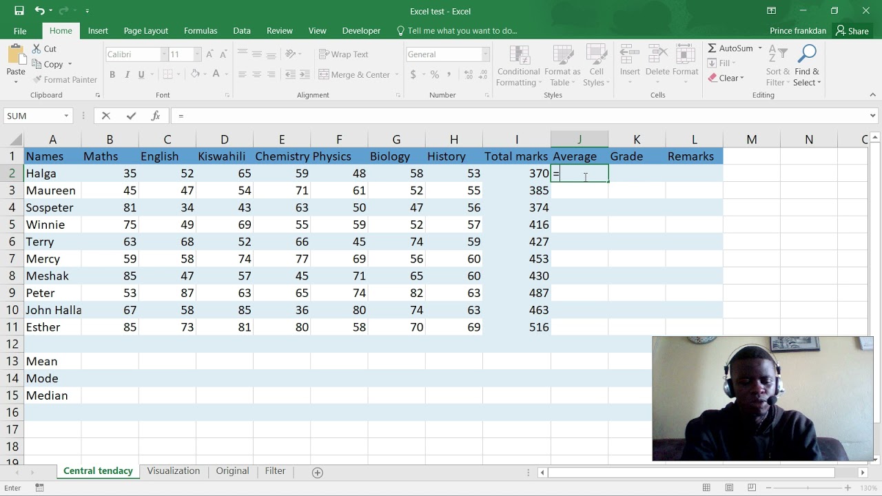This screenshot has height=496, width=882.
Task: Click the Share button
Action: tap(852, 31)
